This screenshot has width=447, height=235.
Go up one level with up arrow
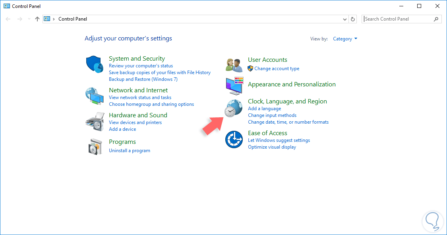[x=37, y=19]
